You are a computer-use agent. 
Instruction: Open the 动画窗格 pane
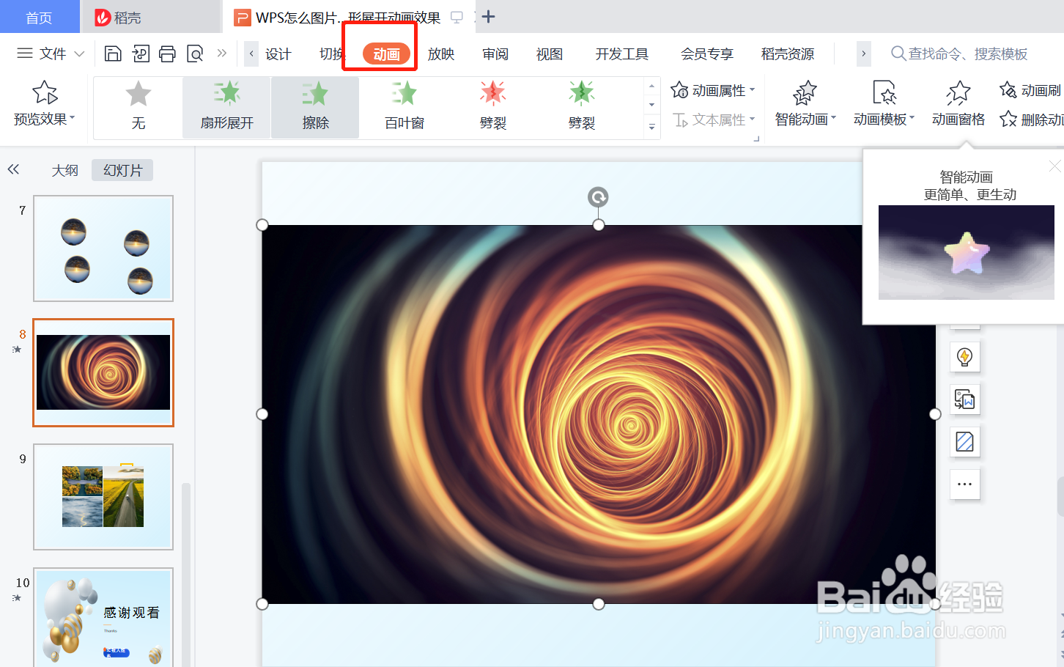pos(958,103)
